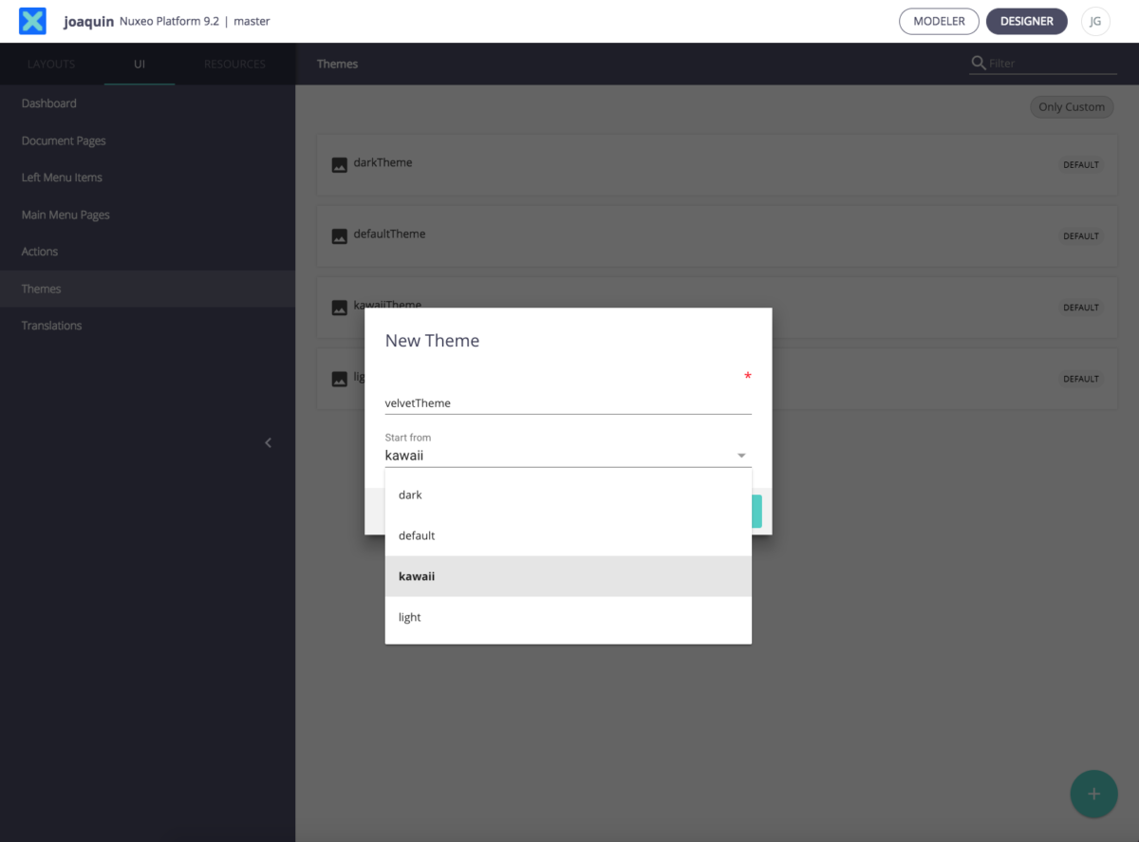The image size is (1139, 842).
Task: Click the magnifier icon in the Filter field
Action: pos(979,63)
